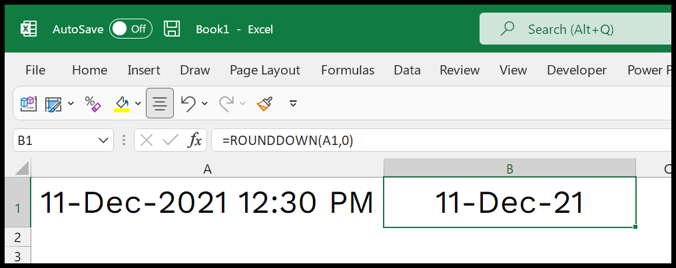The height and width of the screenshot is (268, 676).
Task: Switch to the Formulas tab
Action: coord(348,70)
